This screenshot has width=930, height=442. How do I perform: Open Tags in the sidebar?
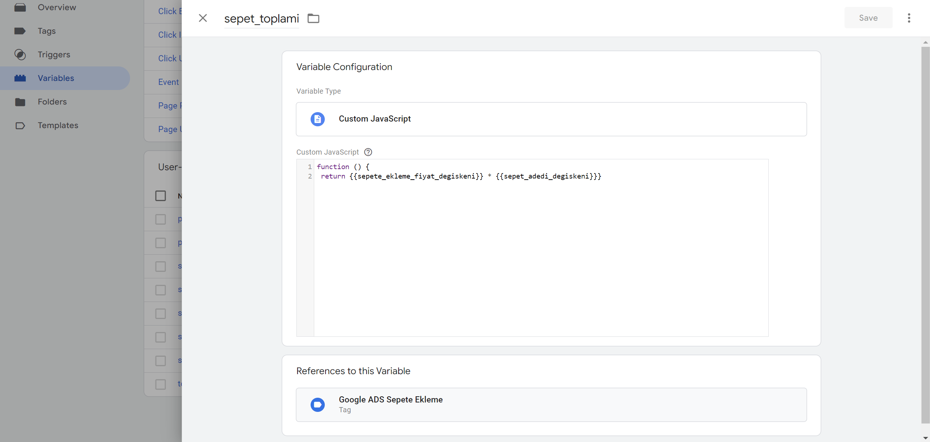click(47, 31)
